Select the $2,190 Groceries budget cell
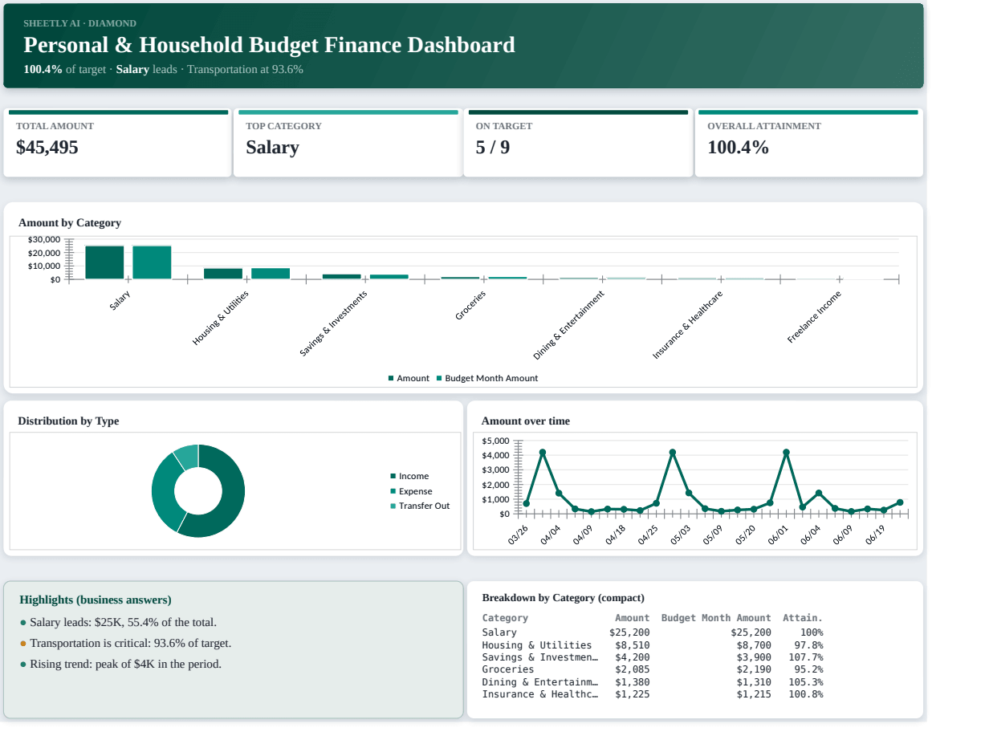Screen dimensions: 985x740 point(754,669)
